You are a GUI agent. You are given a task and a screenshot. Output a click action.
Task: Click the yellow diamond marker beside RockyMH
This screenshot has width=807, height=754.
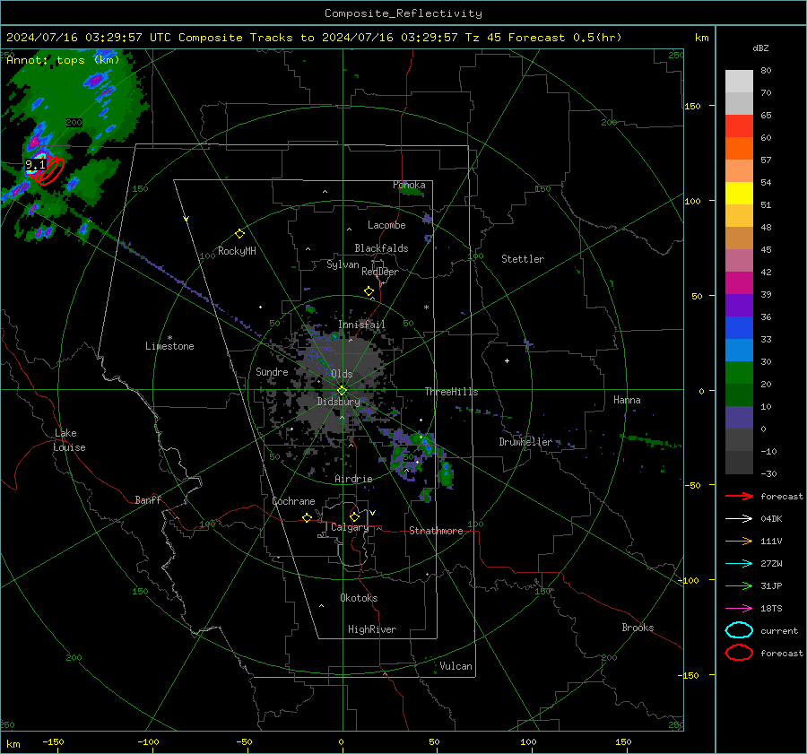[x=239, y=234]
